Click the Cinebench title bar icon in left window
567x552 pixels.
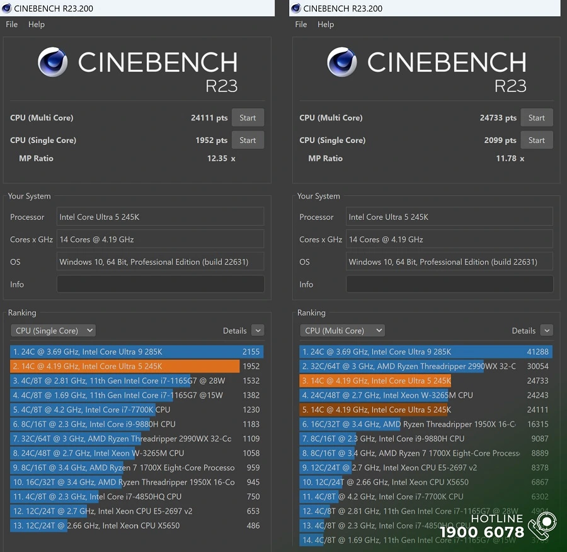click(x=6, y=8)
